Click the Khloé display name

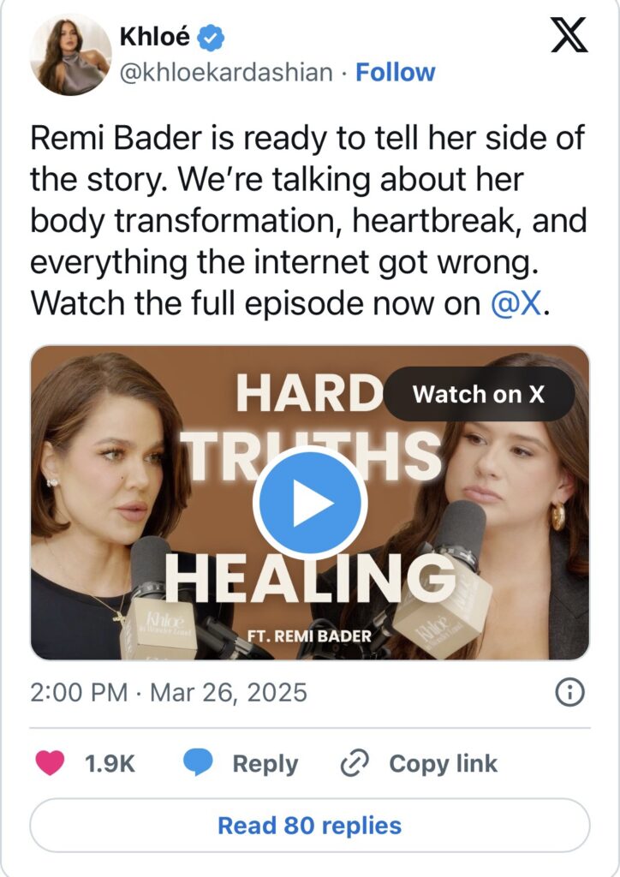(155, 37)
